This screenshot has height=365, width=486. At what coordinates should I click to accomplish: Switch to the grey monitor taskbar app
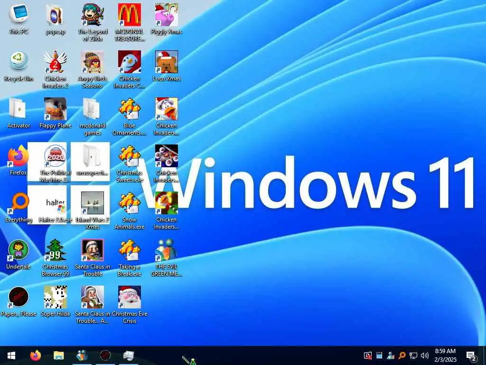point(128,355)
